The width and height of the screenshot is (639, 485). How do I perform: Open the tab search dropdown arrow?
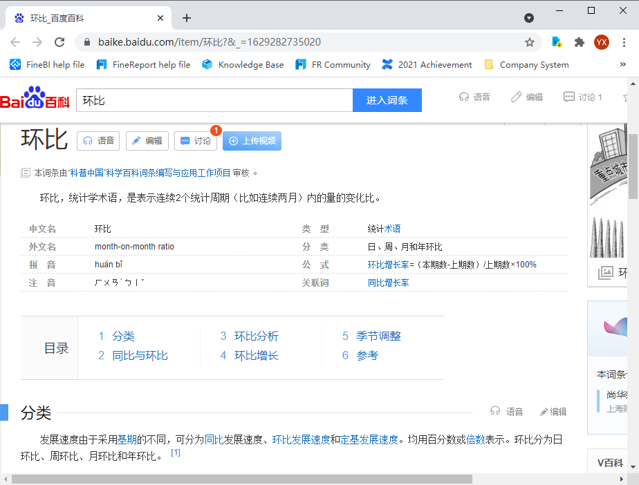[529, 18]
